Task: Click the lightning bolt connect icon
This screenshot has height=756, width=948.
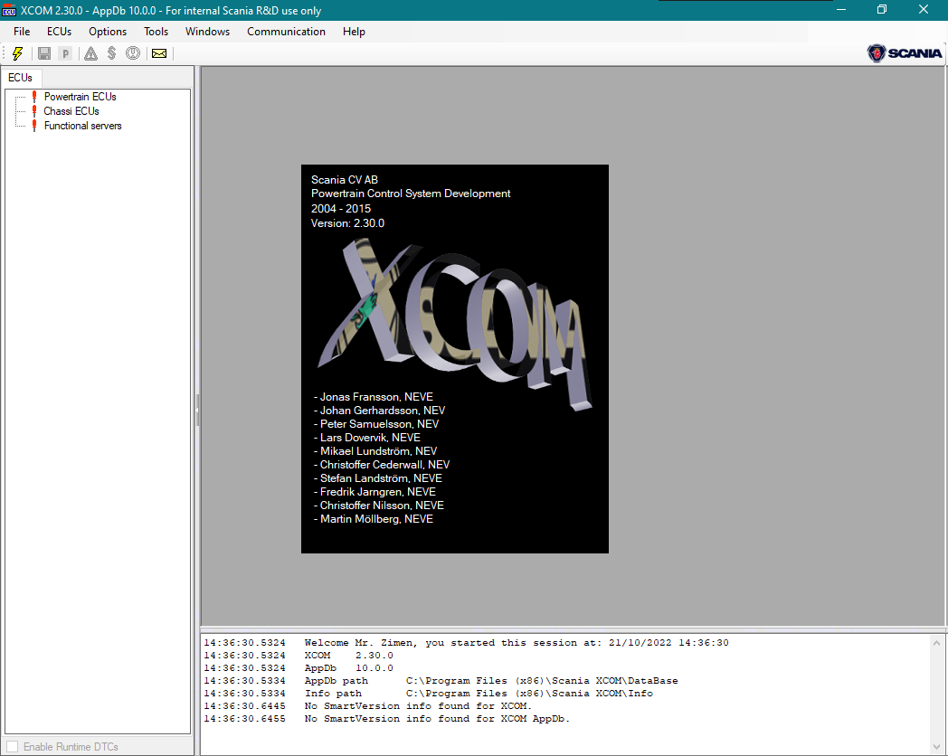Action: pyautogui.click(x=16, y=53)
